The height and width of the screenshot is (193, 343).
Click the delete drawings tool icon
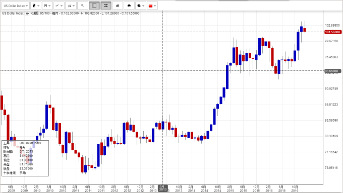tap(83, 6)
